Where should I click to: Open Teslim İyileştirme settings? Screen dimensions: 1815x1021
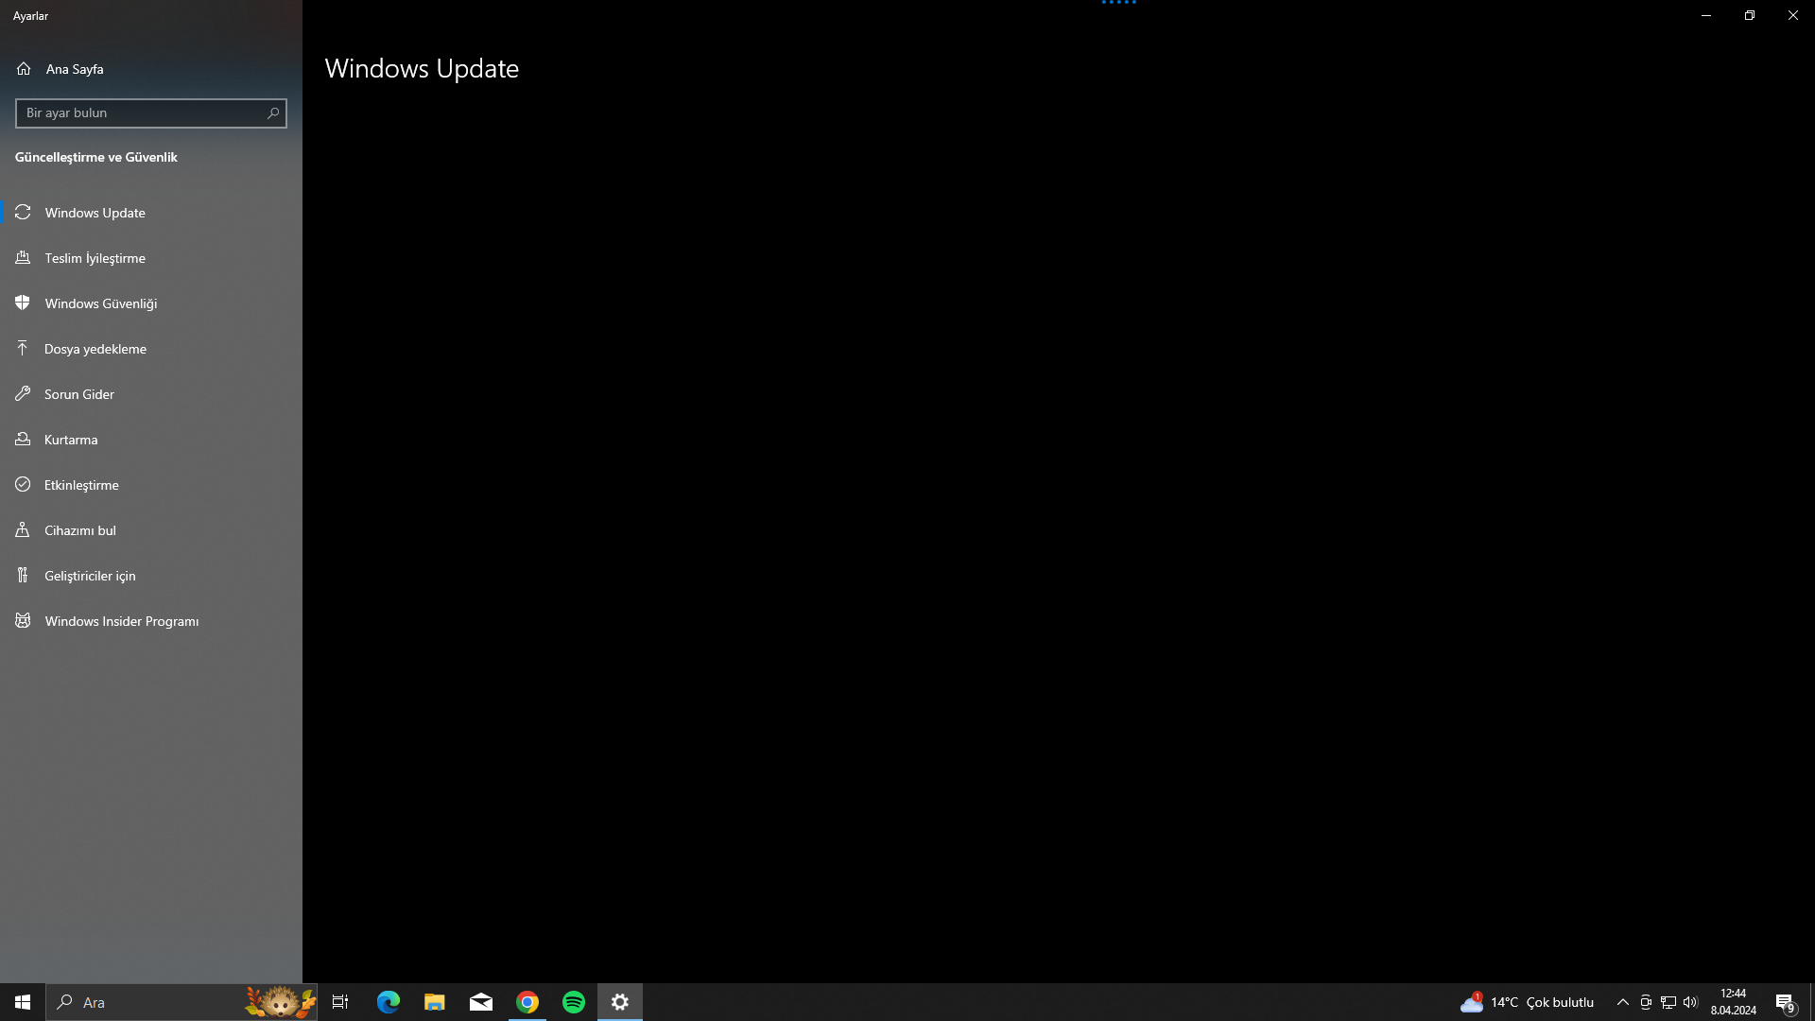(x=95, y=258)
